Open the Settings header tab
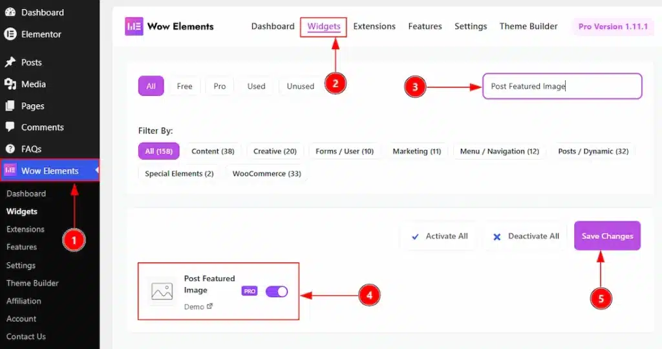 point(471,26)
